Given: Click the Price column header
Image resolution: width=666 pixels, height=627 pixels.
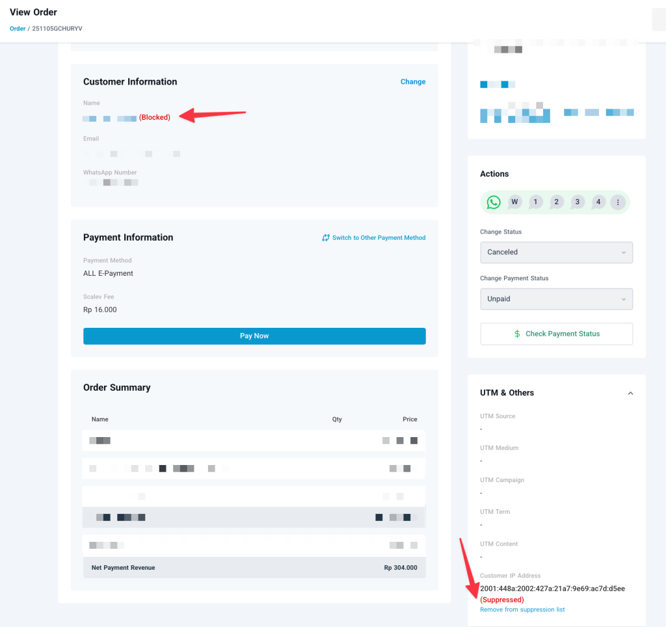Looking at the screenshot, I should (410, 420).
